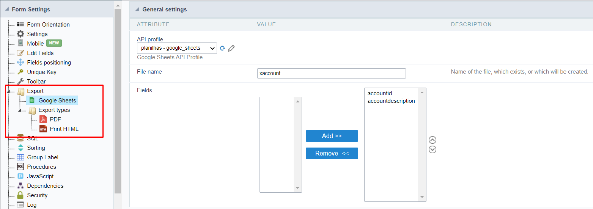Viewport: 593px width, 209px height.
Task: Click the Mobile device icon
Action: coord(20,43)
